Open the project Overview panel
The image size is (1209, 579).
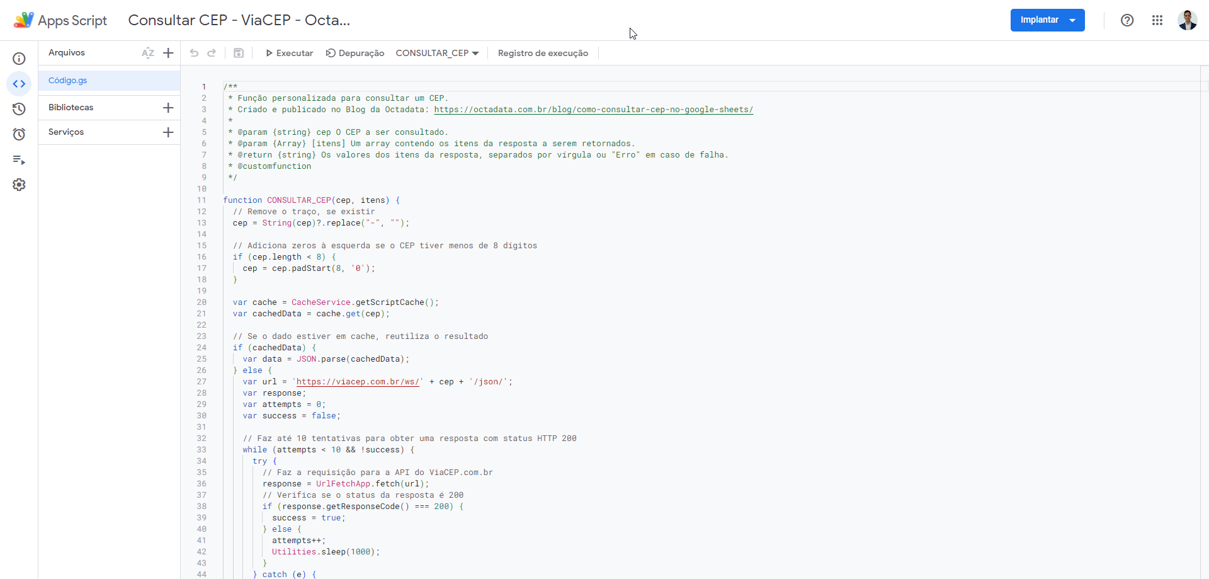[x=19, y=58]
